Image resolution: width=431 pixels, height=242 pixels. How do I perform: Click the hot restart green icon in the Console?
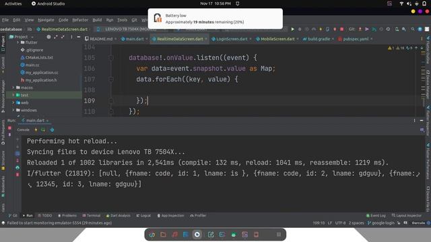pos(43,130)
